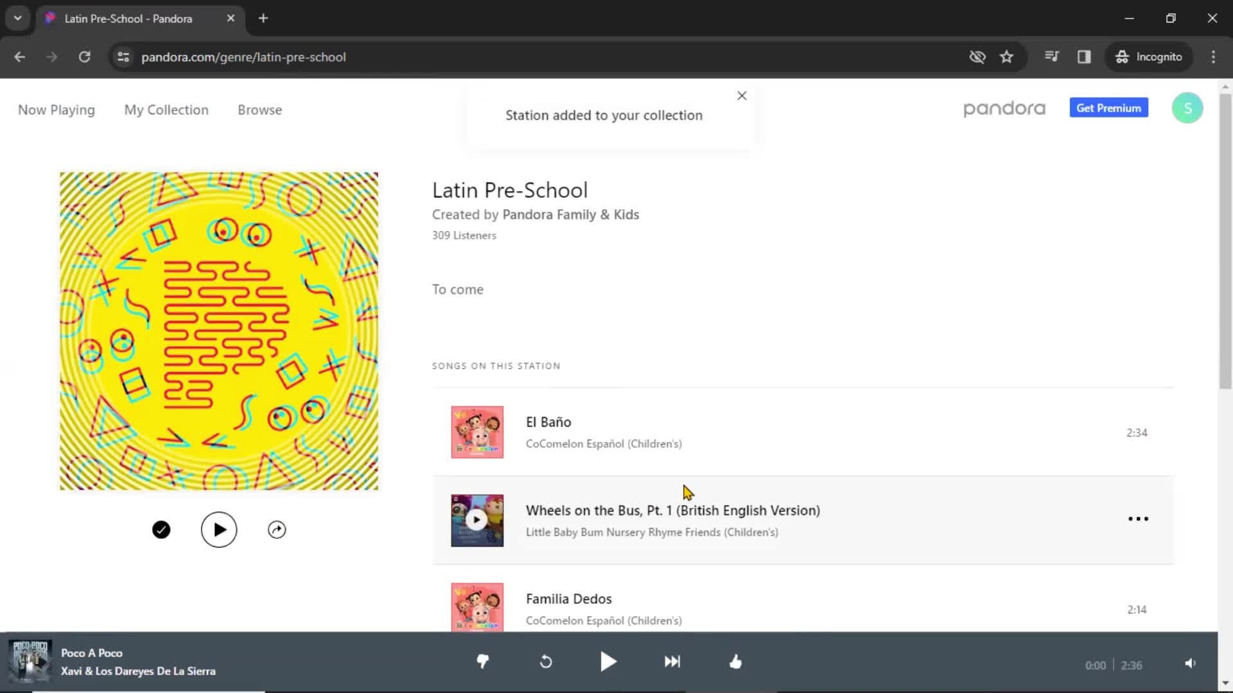Click the play button in player bar
This screenshot has width=1233, height=693.
pyautogui.click(x=608, y=661)
